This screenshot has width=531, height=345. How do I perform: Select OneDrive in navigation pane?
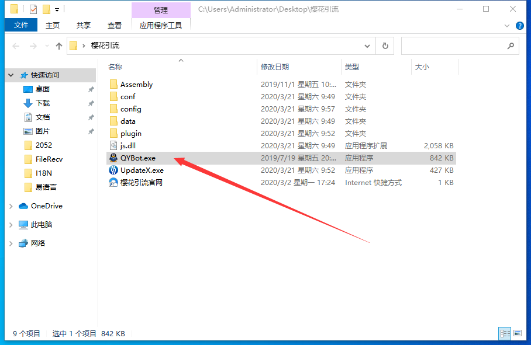46,206
